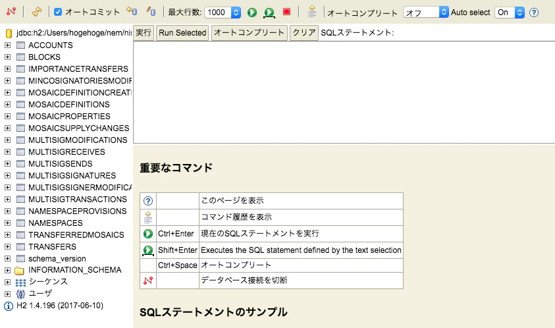Click the クリア button
Image resolution: width=555 pixels, height=328 pixels.
pyautogui.click(x=304, y=32)
